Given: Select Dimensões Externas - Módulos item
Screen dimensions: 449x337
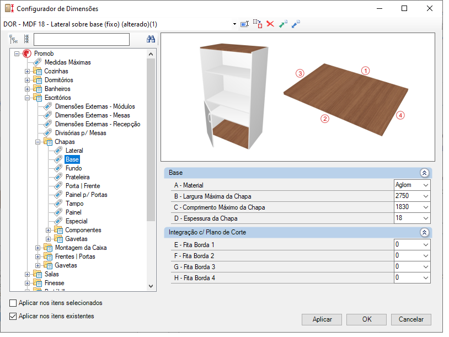Looking at the screenshot, I should point(95,106).
